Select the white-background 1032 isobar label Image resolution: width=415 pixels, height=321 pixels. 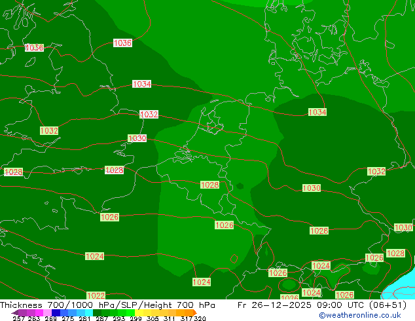[x=149, y=114]
